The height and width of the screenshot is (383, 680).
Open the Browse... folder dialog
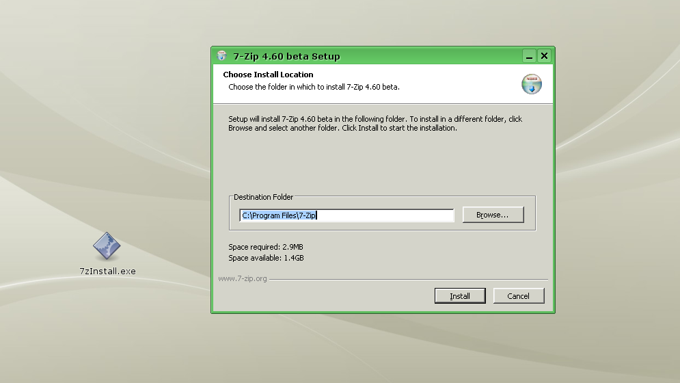click(x=493, y=215)
